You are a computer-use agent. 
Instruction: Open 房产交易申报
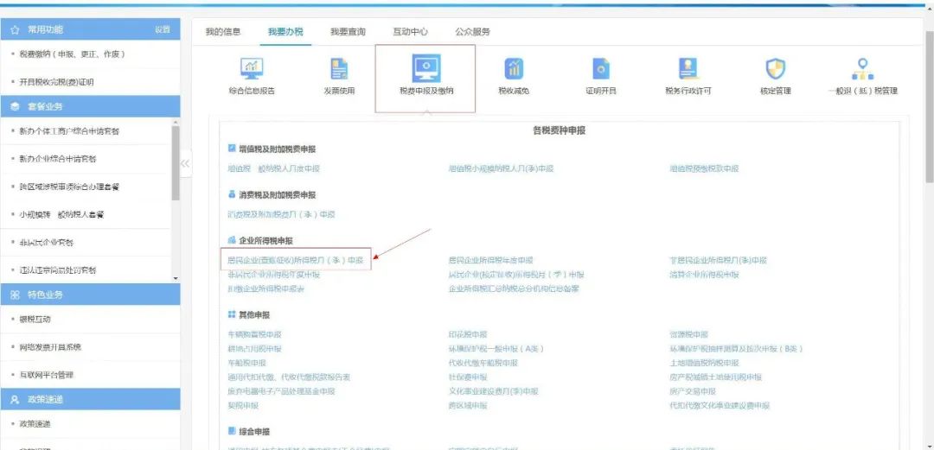coord(692,391)
